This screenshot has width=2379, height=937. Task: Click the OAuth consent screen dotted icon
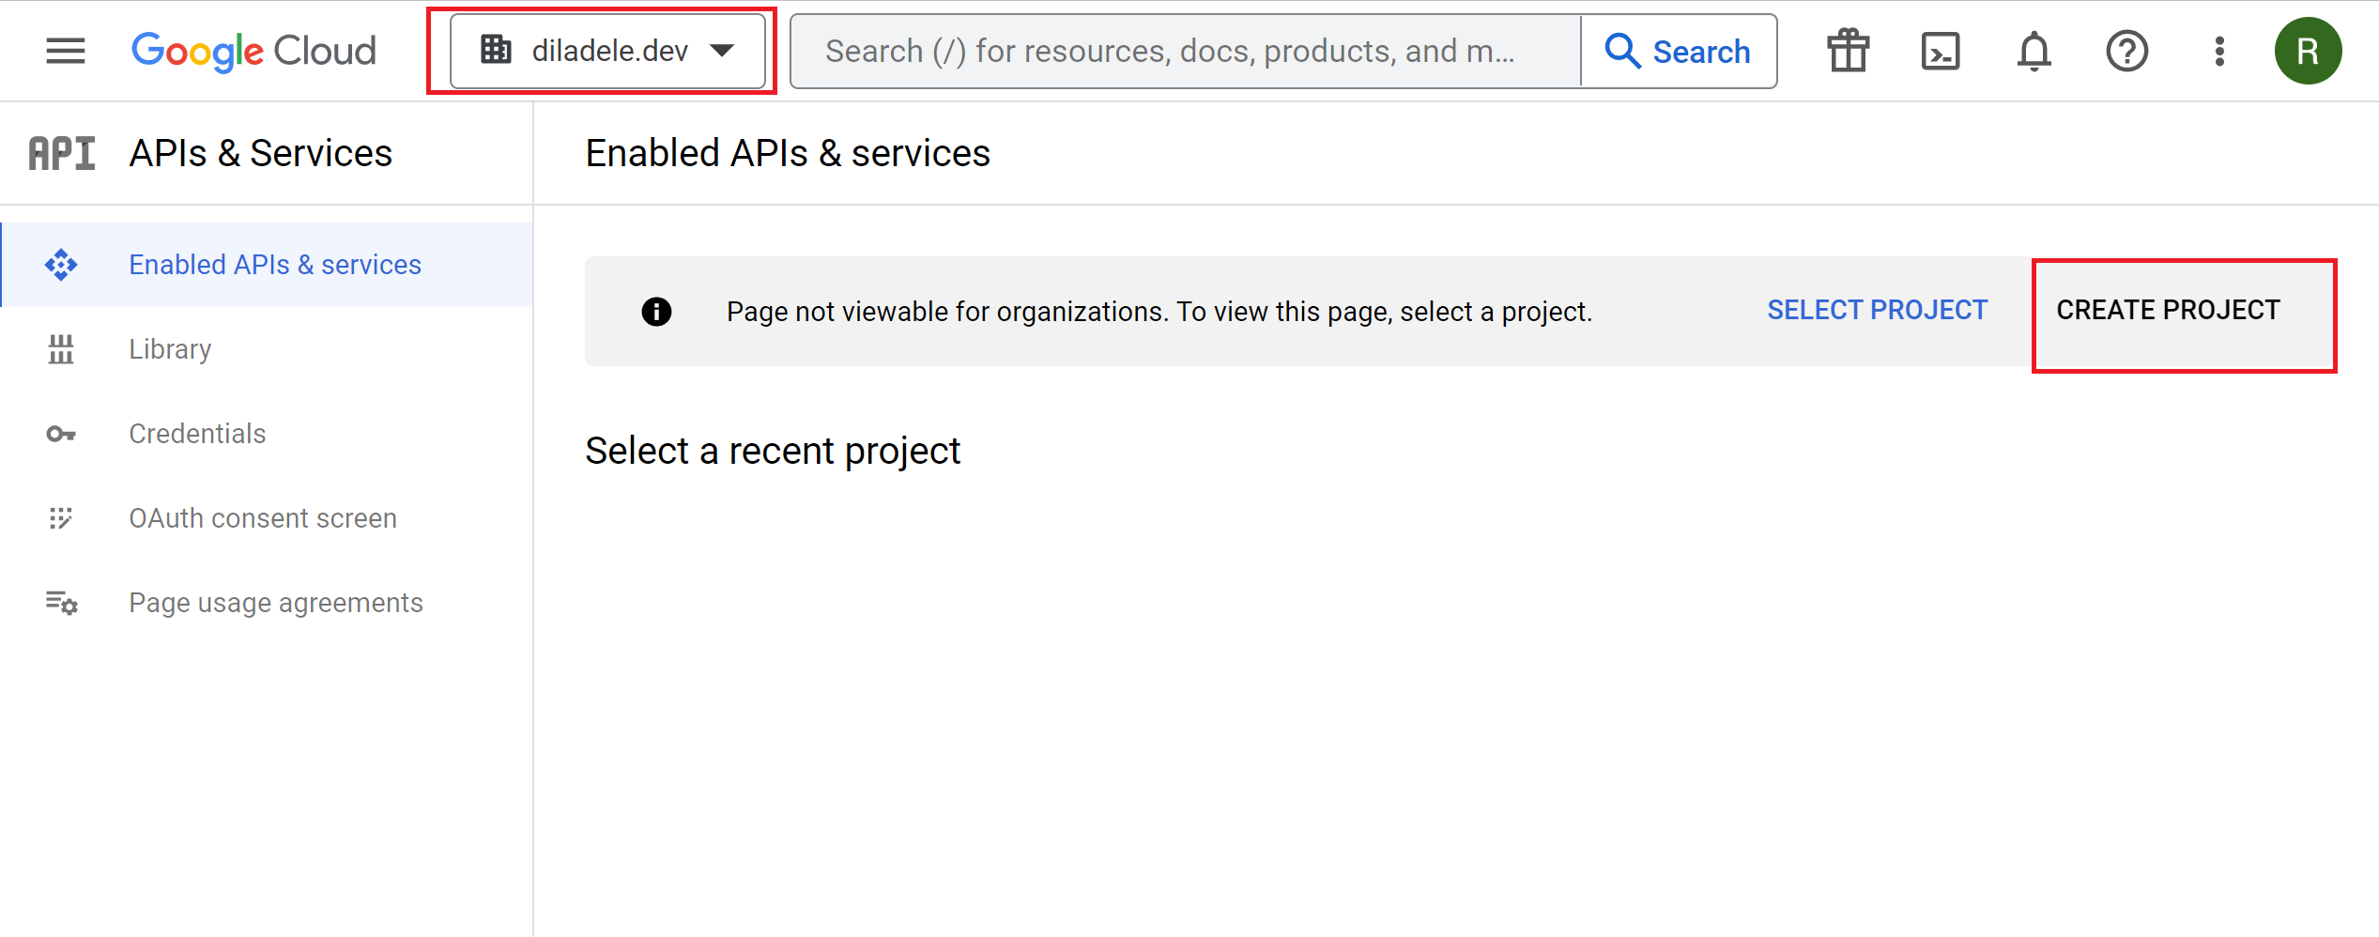point(61,518)
